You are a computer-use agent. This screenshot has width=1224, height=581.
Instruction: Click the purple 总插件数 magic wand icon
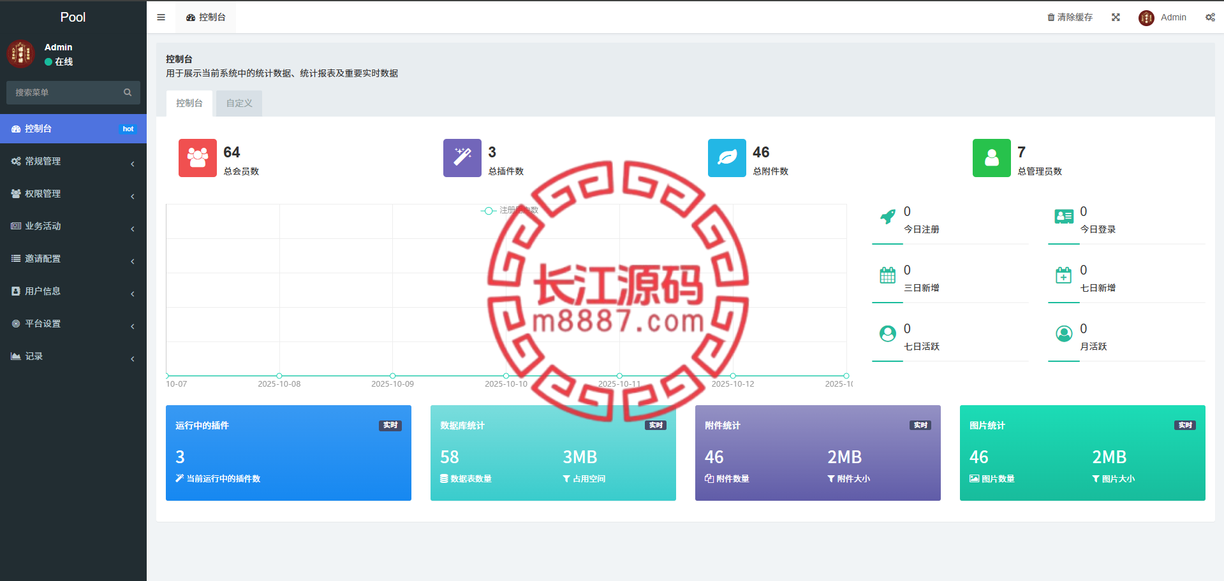tap(462, 158)
